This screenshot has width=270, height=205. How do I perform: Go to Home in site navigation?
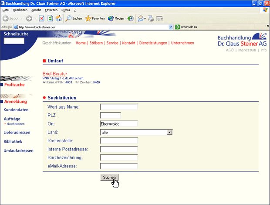point(81,43)
